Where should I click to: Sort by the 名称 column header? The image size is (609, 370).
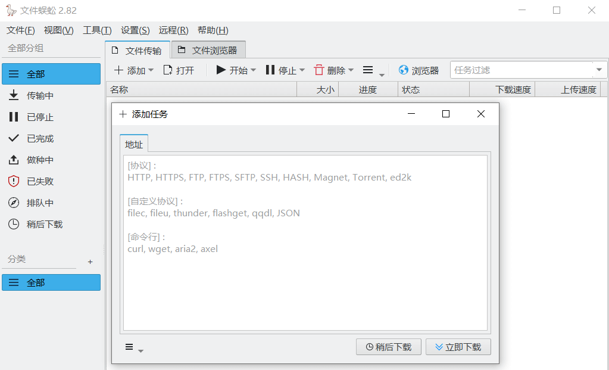(202, 90)
